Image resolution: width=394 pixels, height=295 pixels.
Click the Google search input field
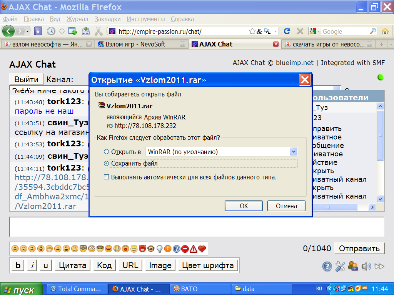coord(345,31)
